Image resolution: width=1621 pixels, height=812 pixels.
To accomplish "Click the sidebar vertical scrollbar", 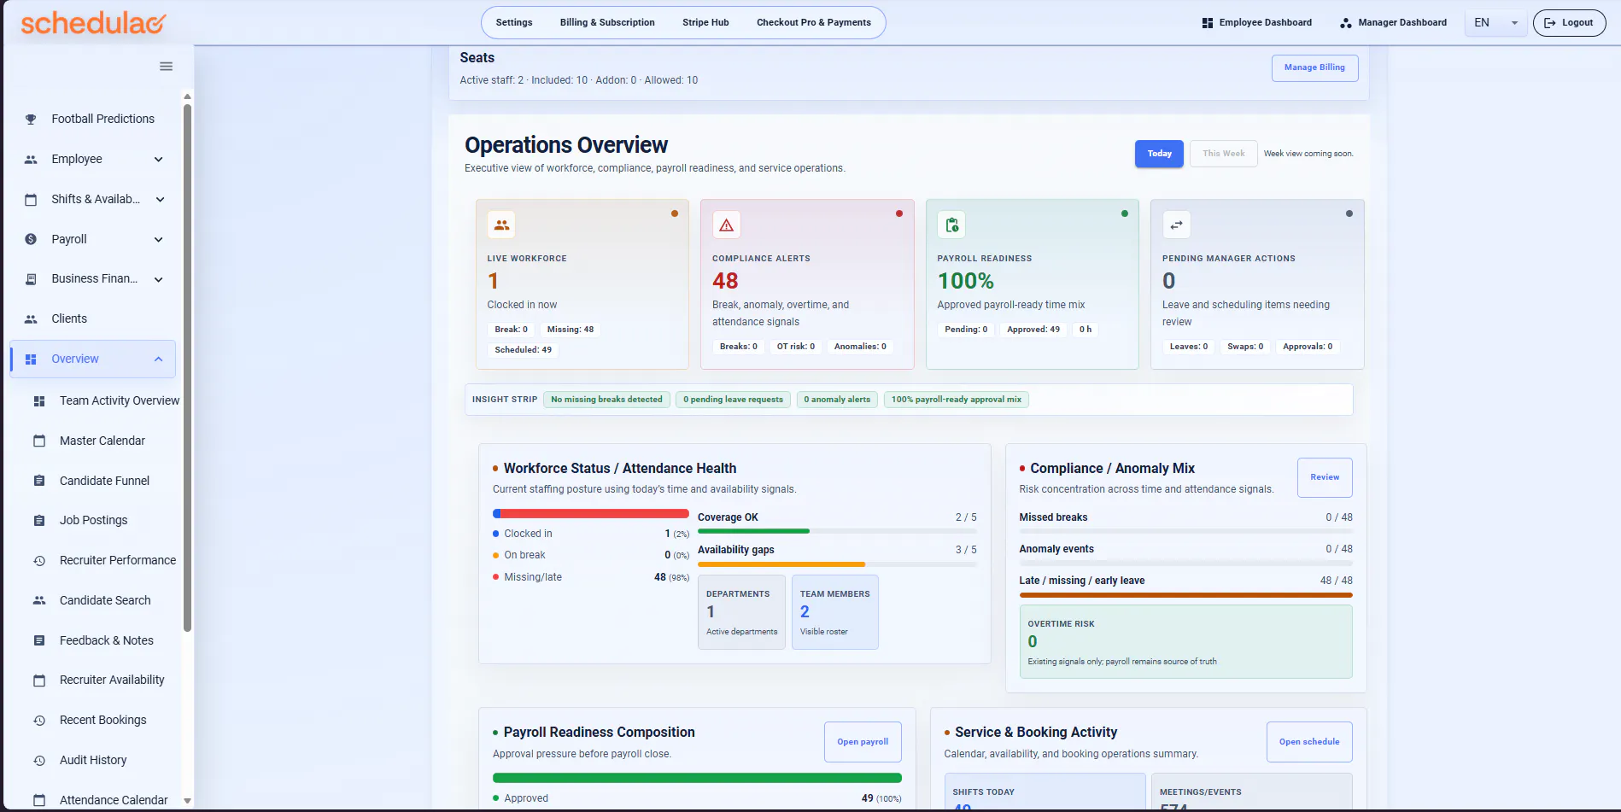I will (x=187, y=367).
